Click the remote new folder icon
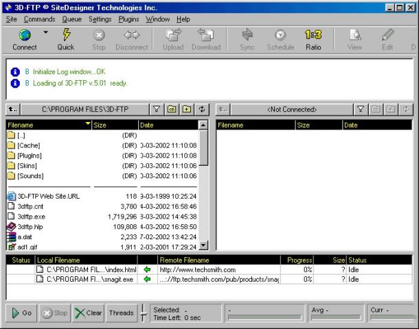Viewport: 419px width, 329px height. click(391, 109)
